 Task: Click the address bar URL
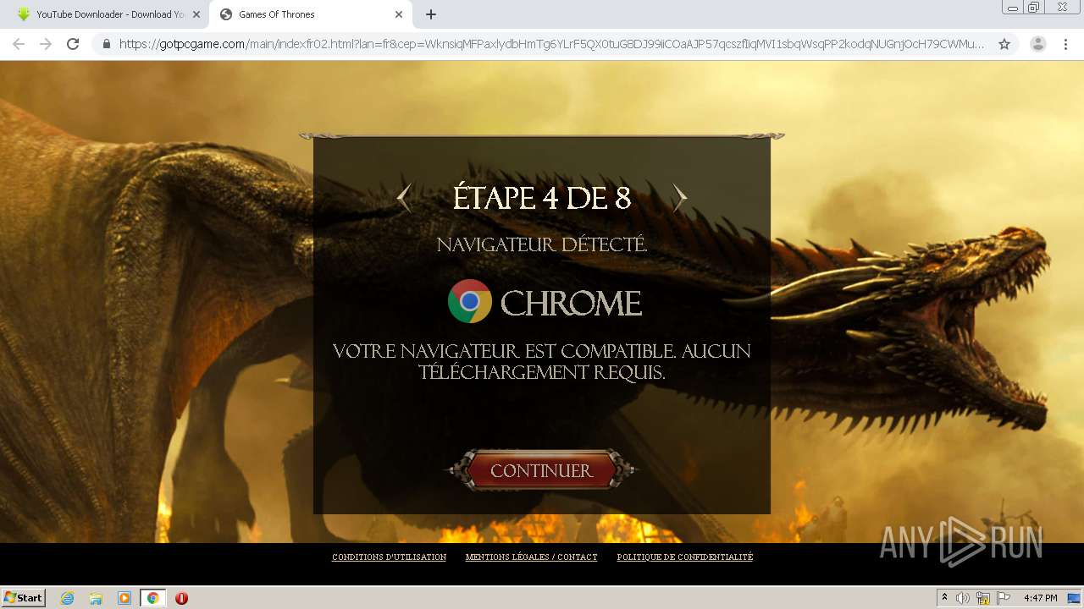tap(552, 44)
